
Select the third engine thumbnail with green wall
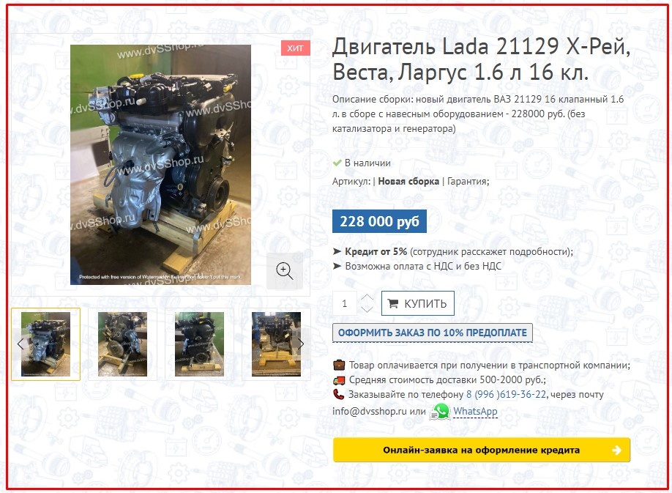[x=199, y=344]
